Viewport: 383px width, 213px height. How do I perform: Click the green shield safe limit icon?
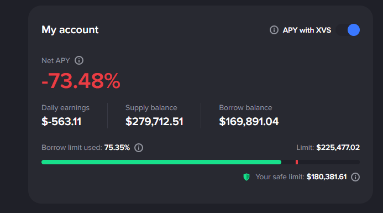[x=246, y=177]
